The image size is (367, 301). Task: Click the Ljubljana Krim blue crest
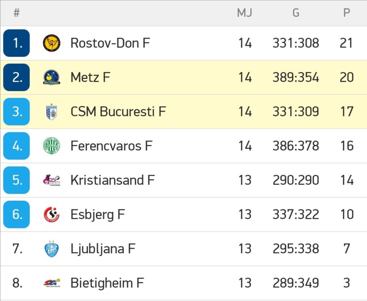click(x=51, y=248)
